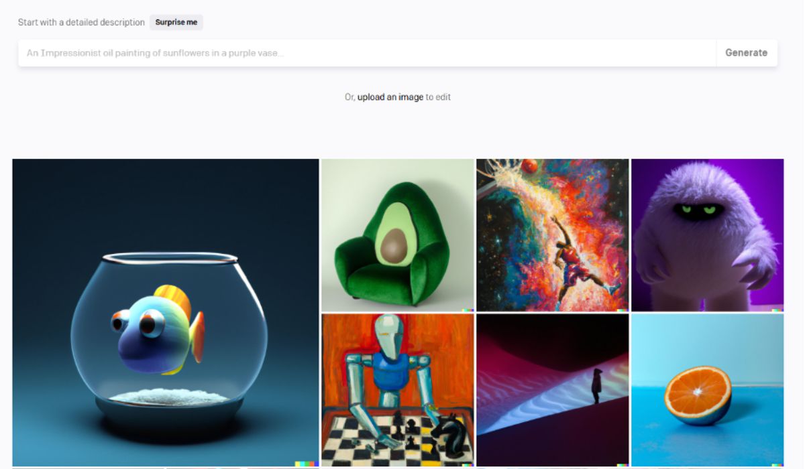Click the 'Start with a detailed description' label
Viewport: 805px width, 469px height.
pyautogui.click(x=81, y=22)
